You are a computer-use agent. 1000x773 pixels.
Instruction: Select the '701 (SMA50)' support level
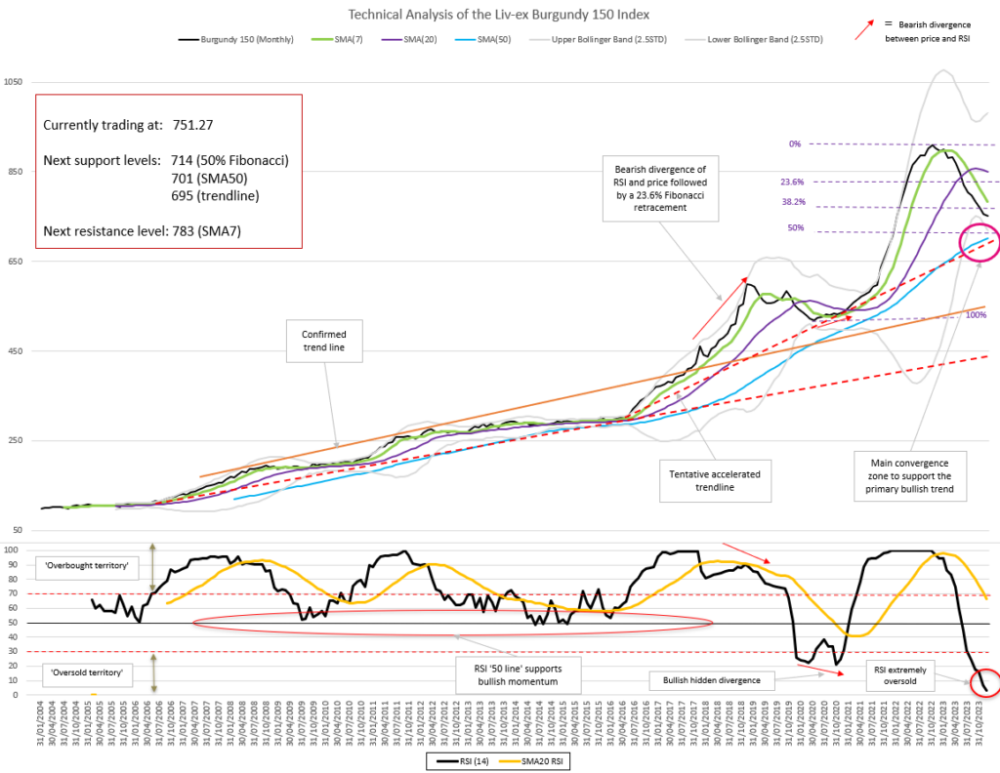[209, 179]
